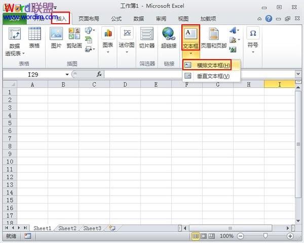Click the Excel Help question mark icon
This screenshot has width=304, height=243.
(269, 19)
